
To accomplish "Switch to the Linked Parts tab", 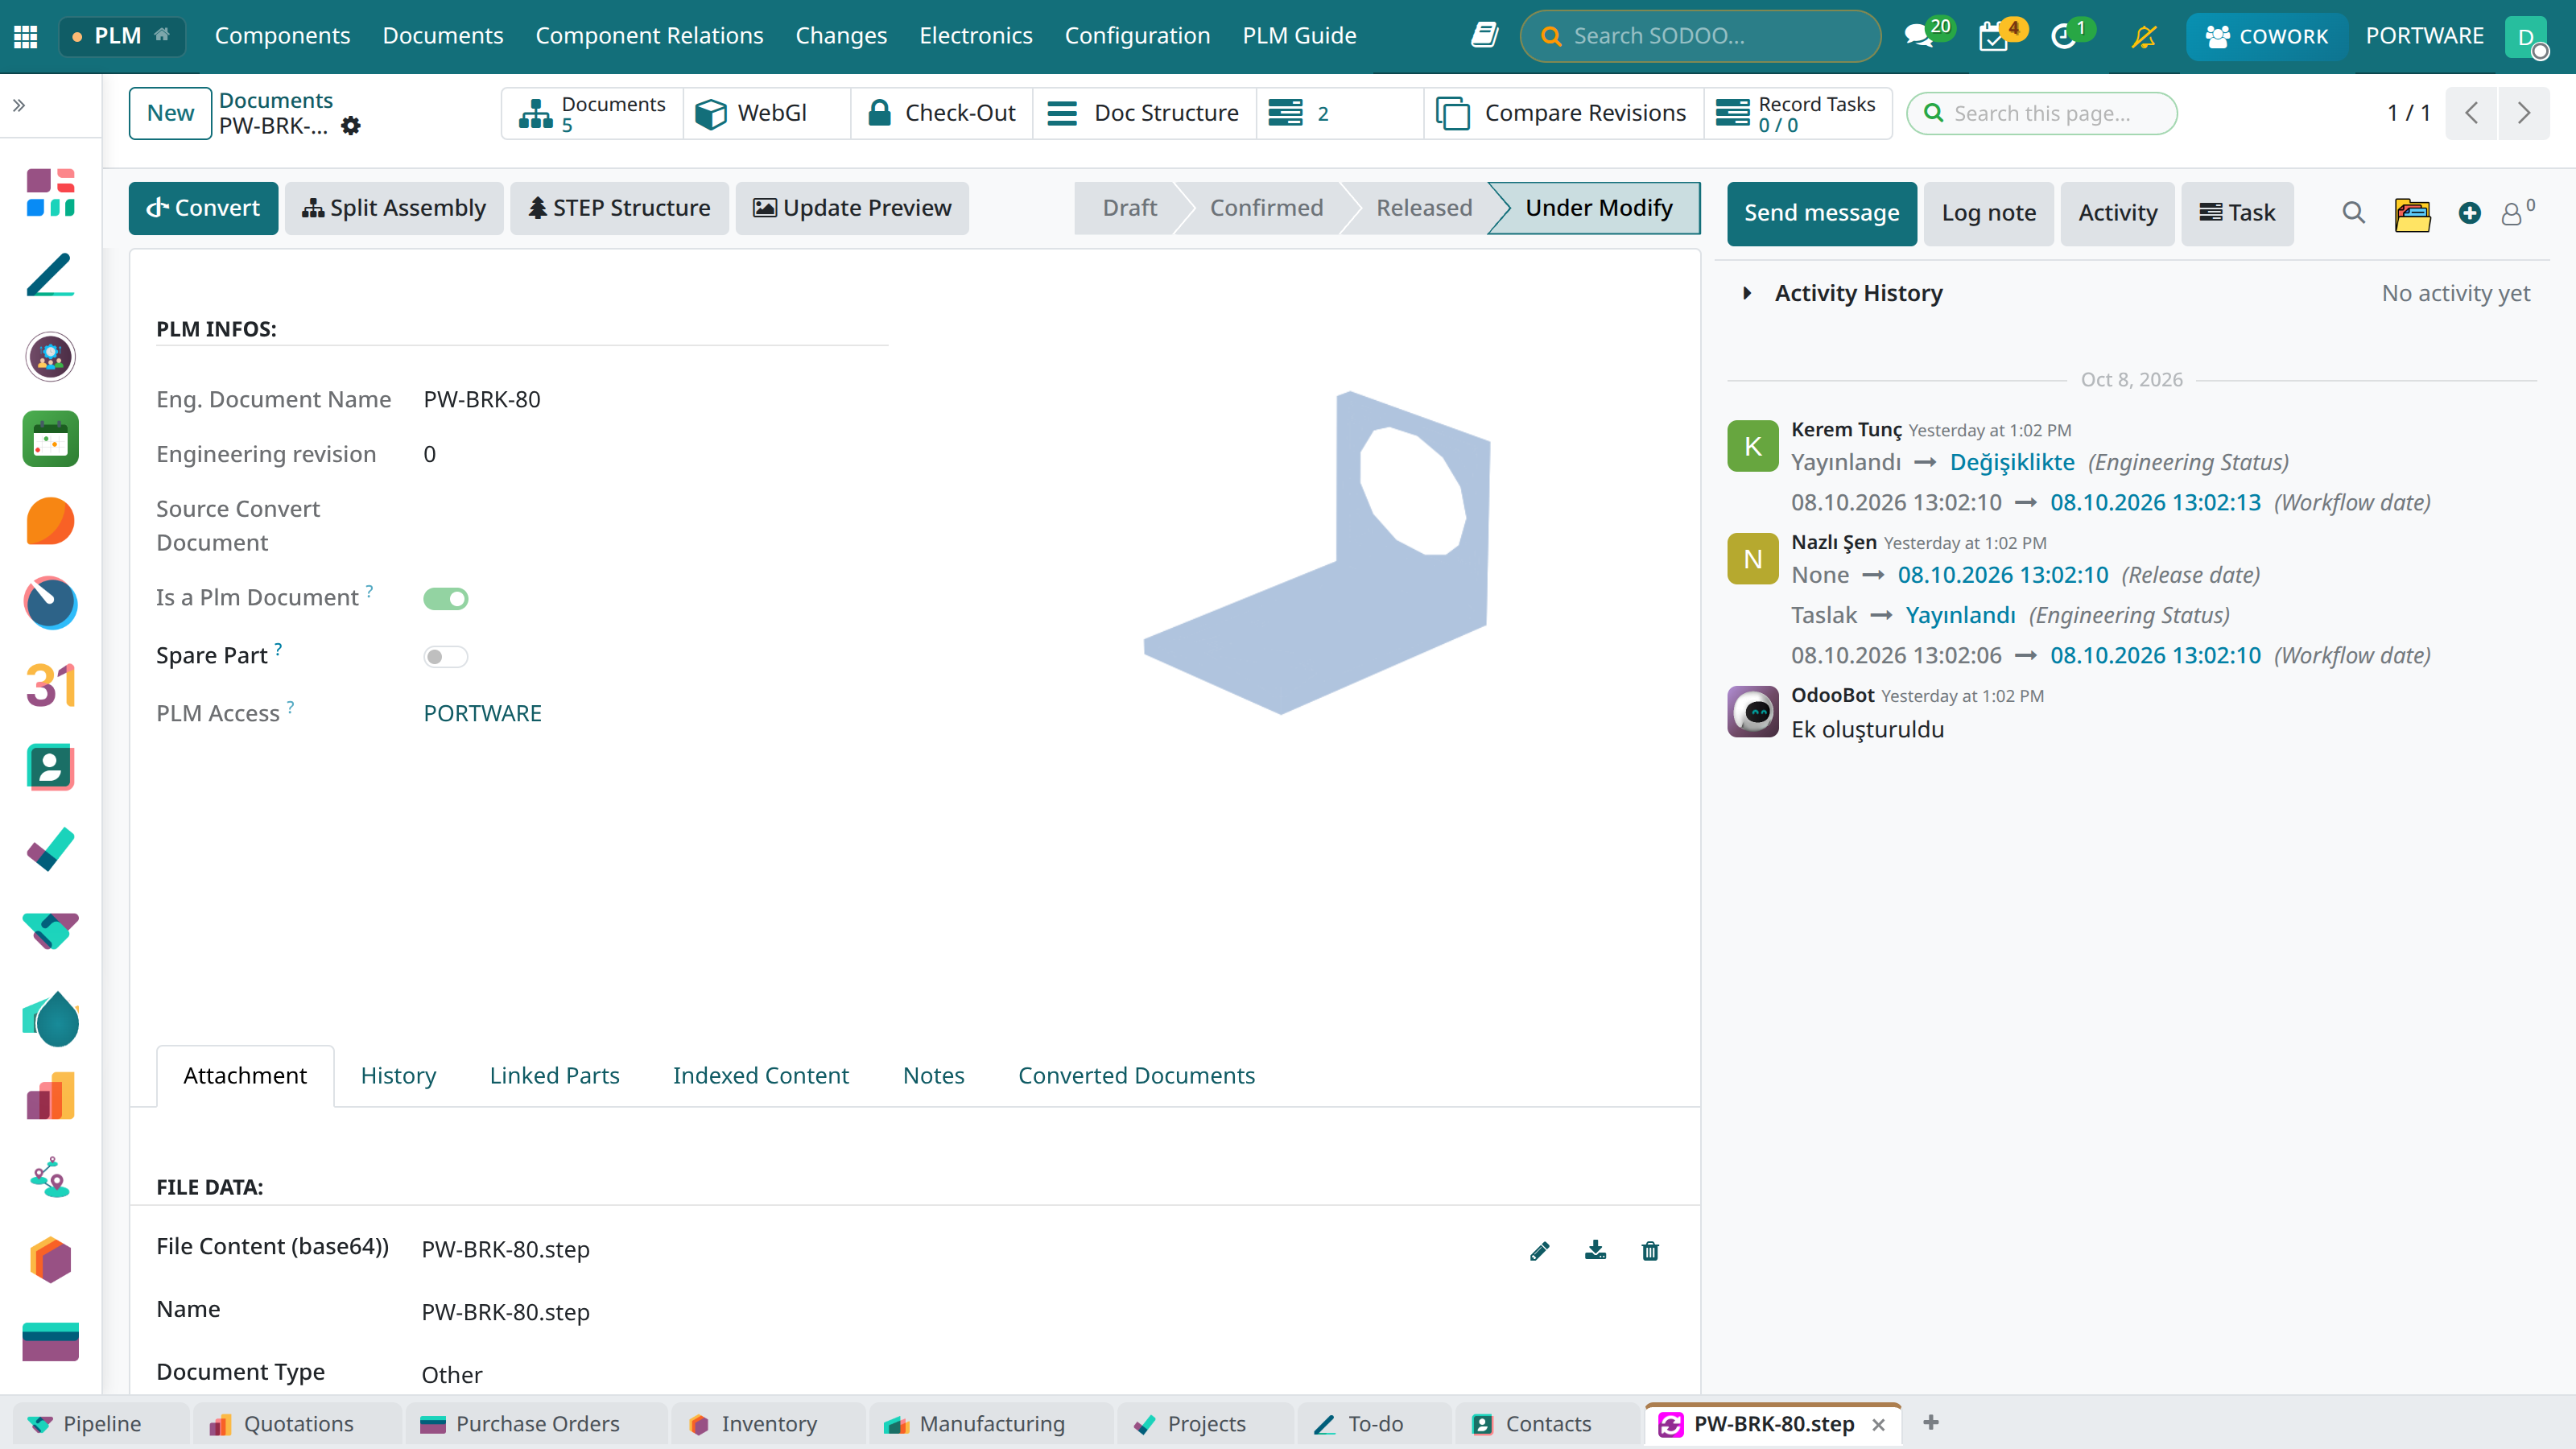I will point(554,1076).
